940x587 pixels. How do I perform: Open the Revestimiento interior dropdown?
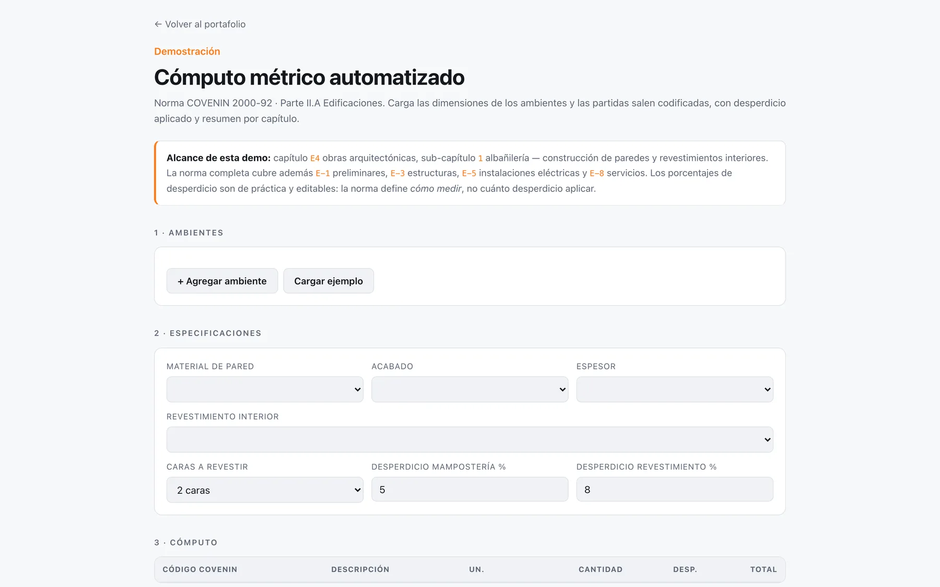coord(469,439)
